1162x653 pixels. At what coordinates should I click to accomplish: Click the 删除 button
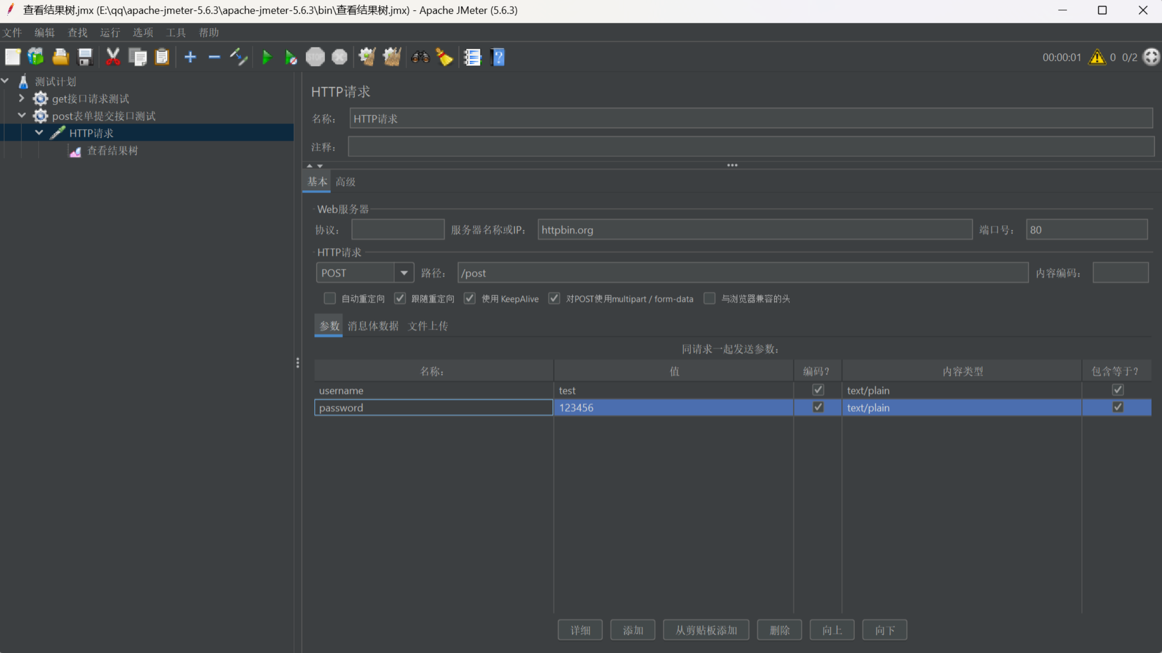pos(779,630)
